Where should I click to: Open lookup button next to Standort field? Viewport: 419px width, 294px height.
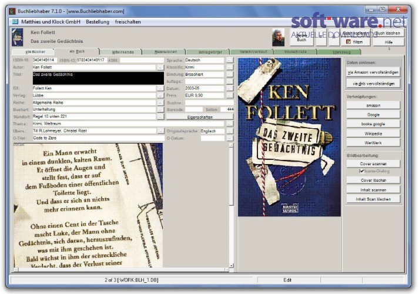tap(160, 117)
